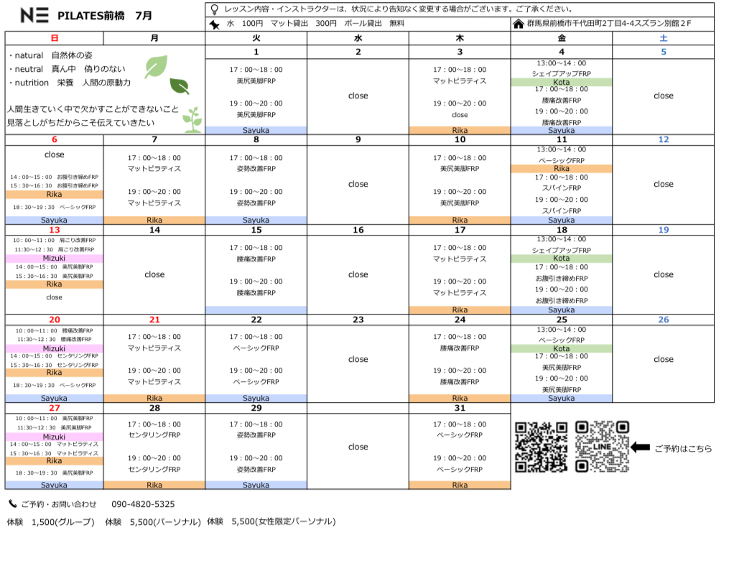Click the red Sunday header "日"
This screenshot has height=568, width=739.
54,38
